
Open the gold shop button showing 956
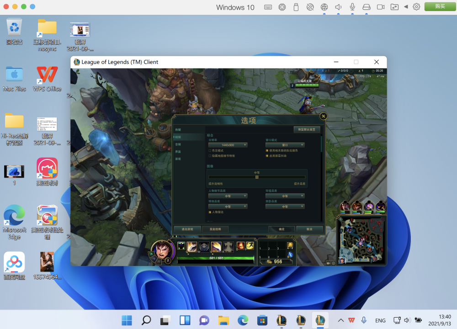[x=274, y=261]
